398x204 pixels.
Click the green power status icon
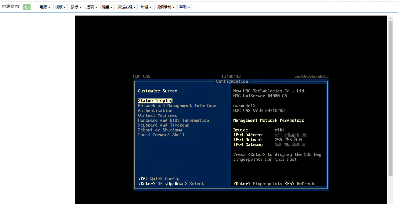tap(27, 7)
